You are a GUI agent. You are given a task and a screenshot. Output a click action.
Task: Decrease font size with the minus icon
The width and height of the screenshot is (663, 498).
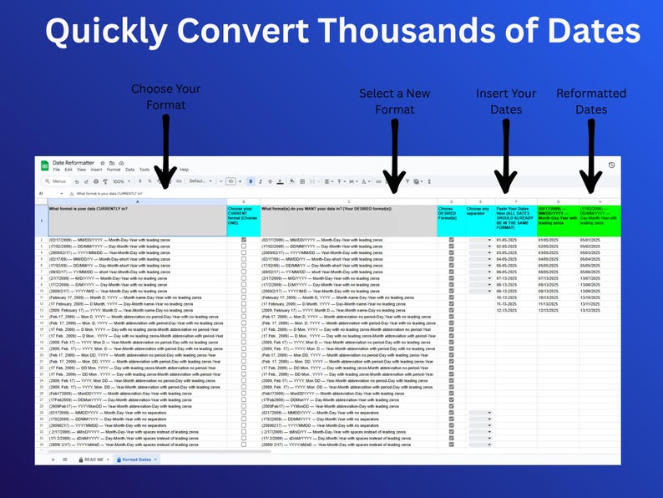pos(220,181)
